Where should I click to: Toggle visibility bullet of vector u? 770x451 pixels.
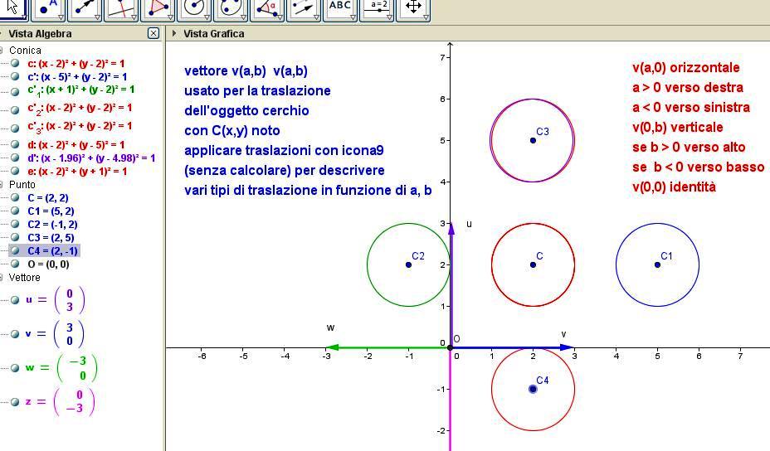coord(15,300)
